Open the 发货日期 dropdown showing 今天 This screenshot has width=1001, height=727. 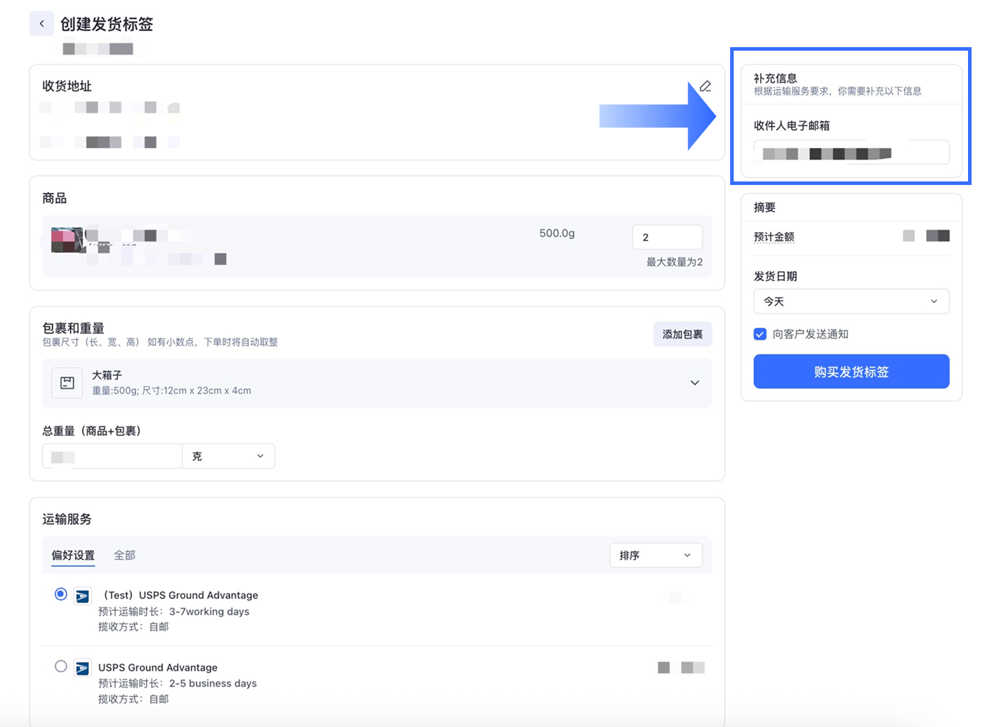(x=851, y=302)
